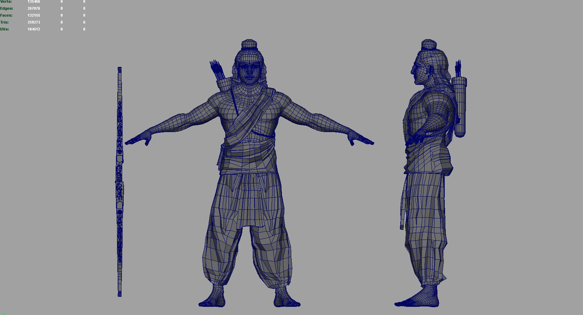The width and height of the screenshot is (583, 315).
Task: Click the Faces count value 132155
Action: (x=33, y=15)
